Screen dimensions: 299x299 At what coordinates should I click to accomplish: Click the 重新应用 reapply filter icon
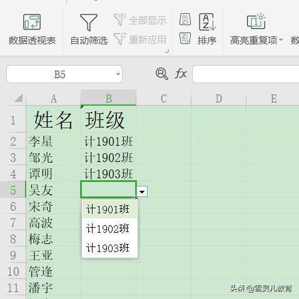click(119, 39)
